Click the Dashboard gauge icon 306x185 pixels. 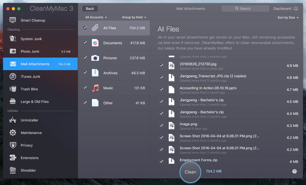point(296,8)
